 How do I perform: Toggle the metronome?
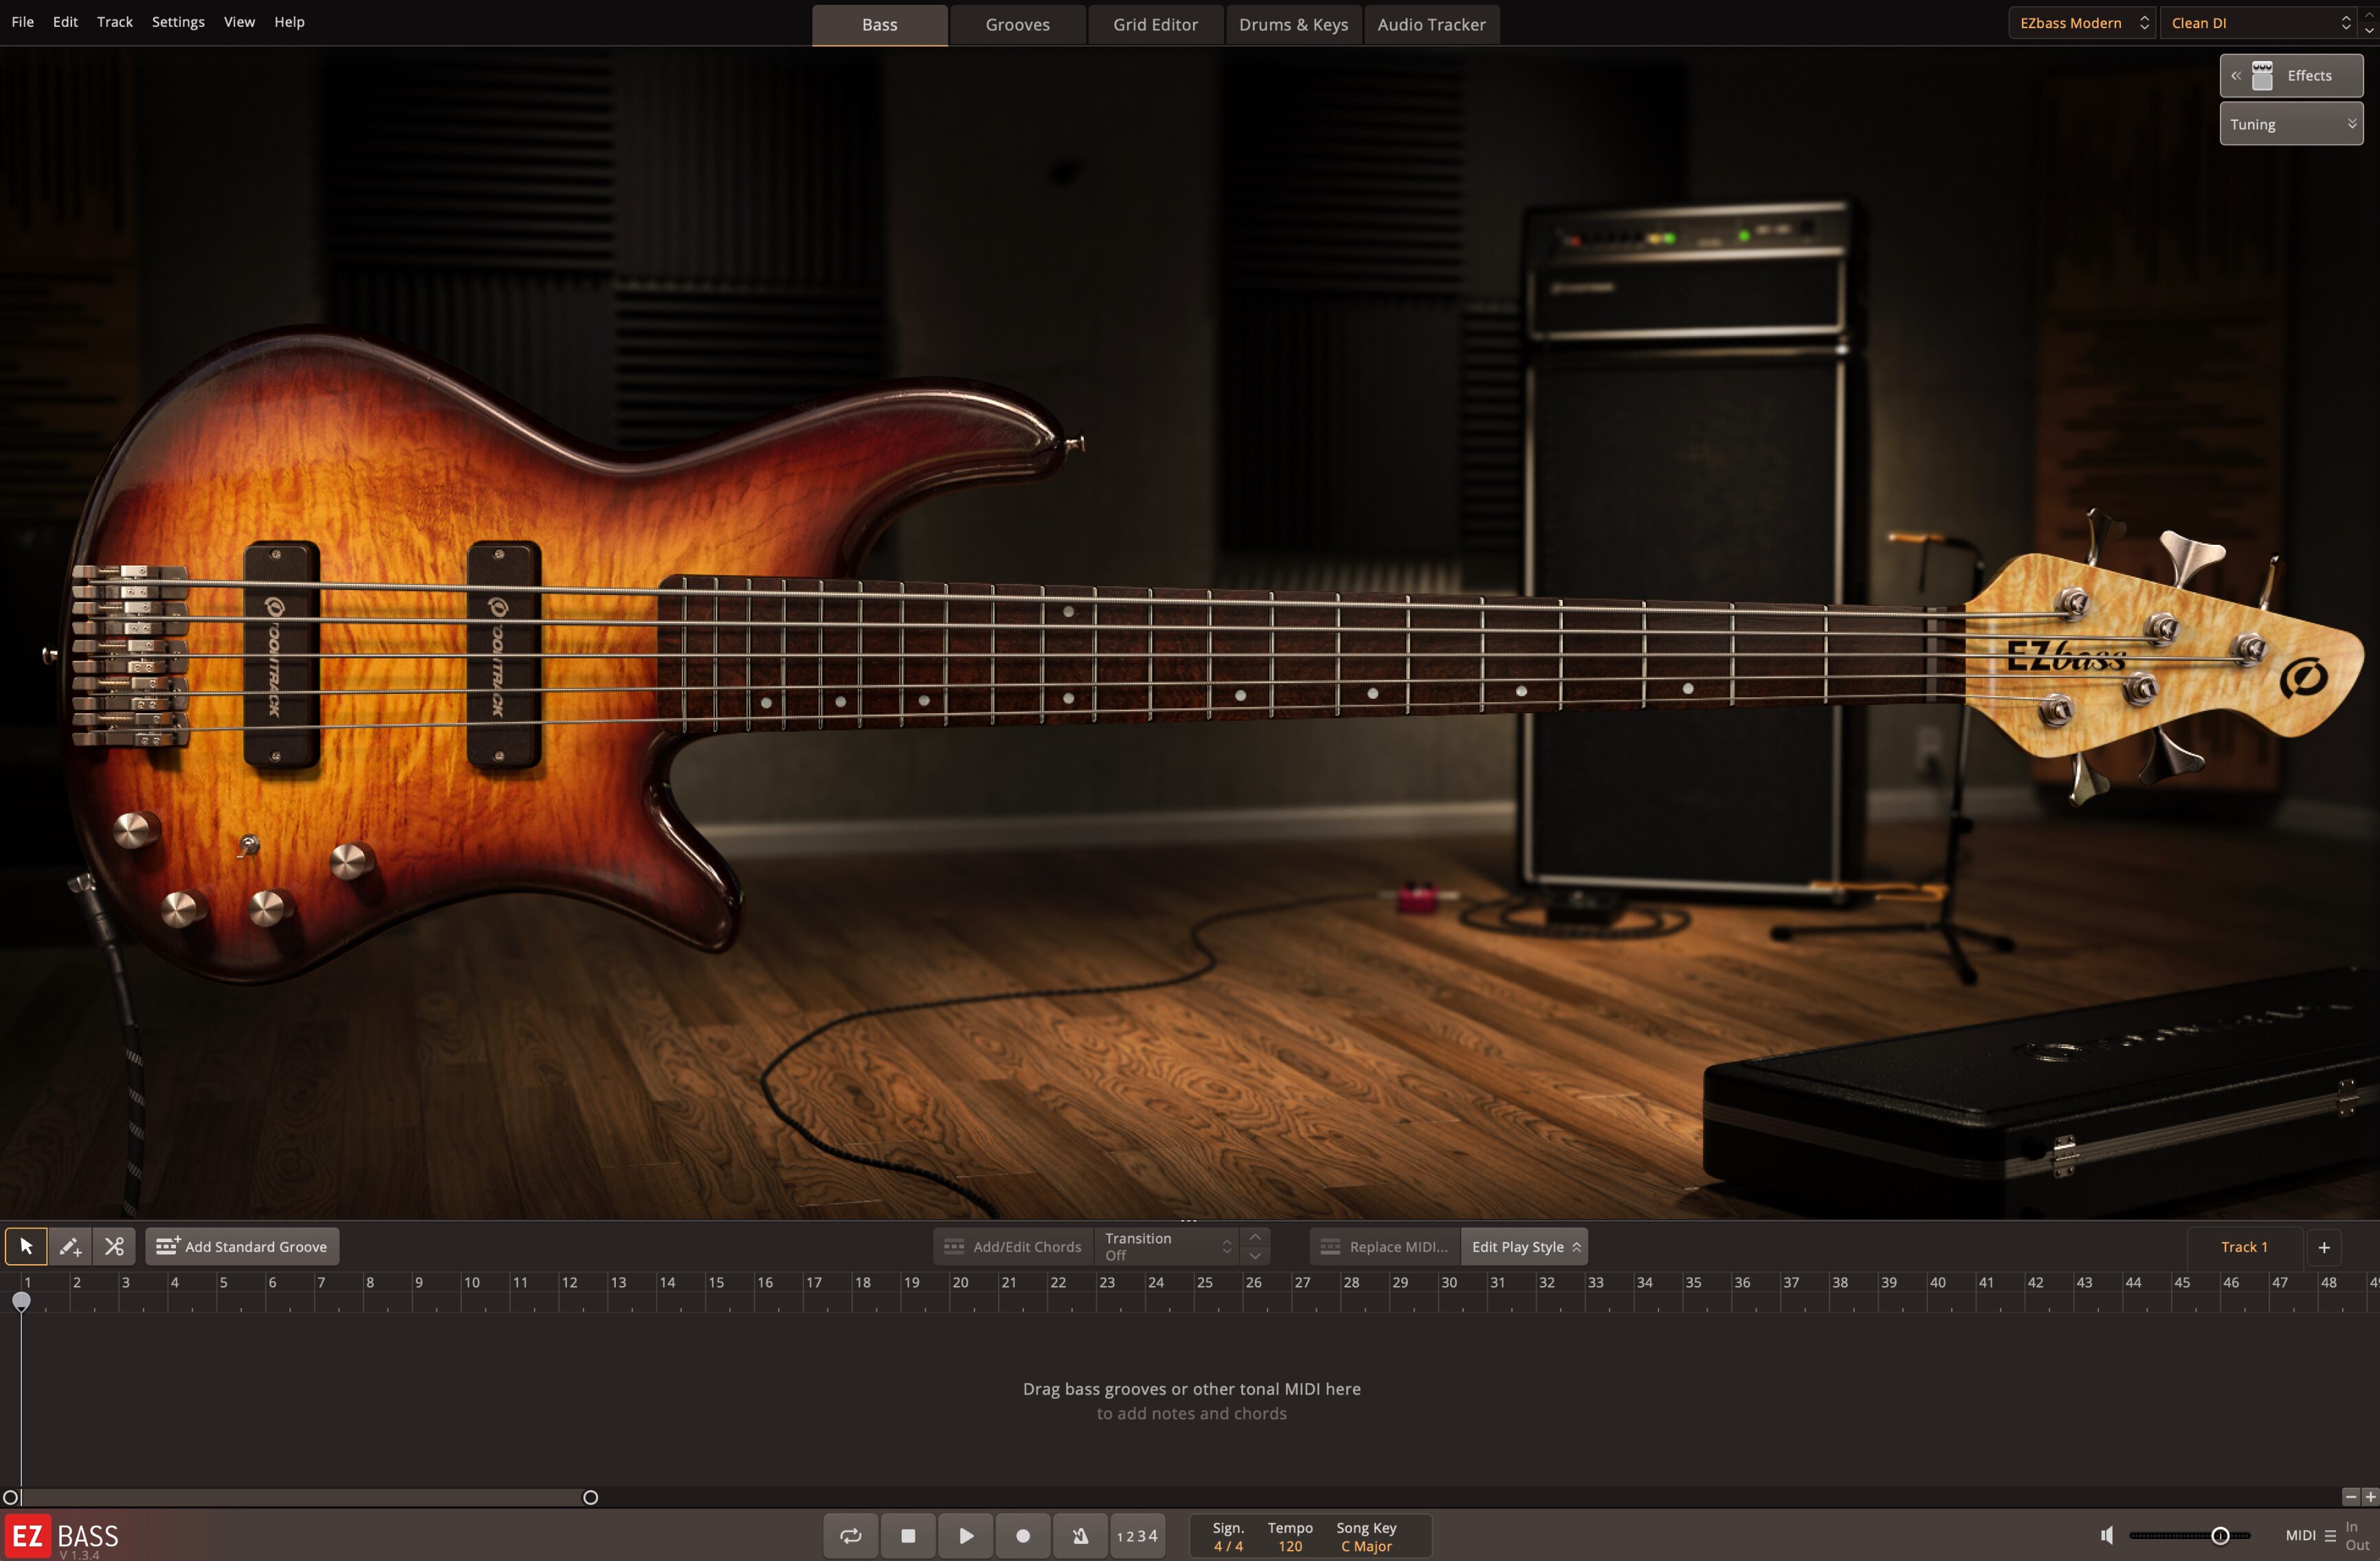coord(1080,1535)
